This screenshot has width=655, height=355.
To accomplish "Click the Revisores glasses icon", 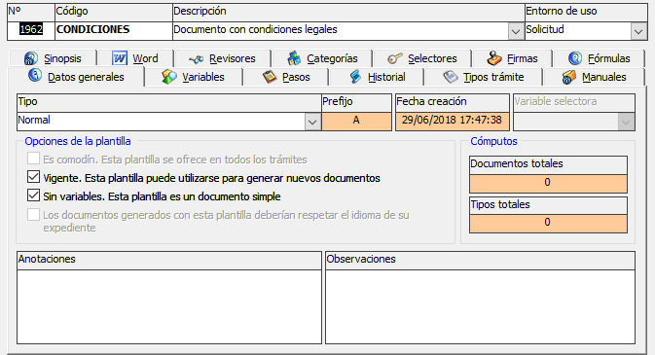I will tap(196, 59).
